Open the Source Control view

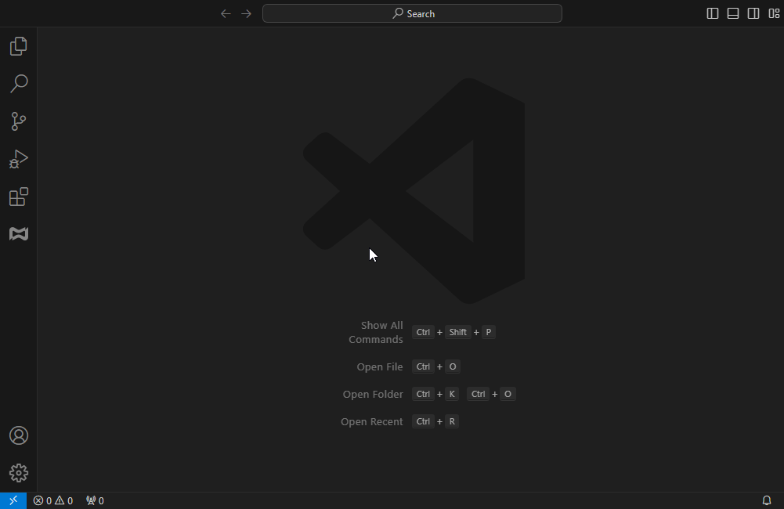pyautogui.click(x=19, y=121)
